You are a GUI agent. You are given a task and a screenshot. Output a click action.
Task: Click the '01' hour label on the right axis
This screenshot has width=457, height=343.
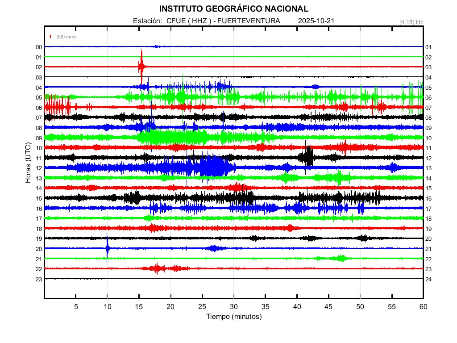point(428,47)
